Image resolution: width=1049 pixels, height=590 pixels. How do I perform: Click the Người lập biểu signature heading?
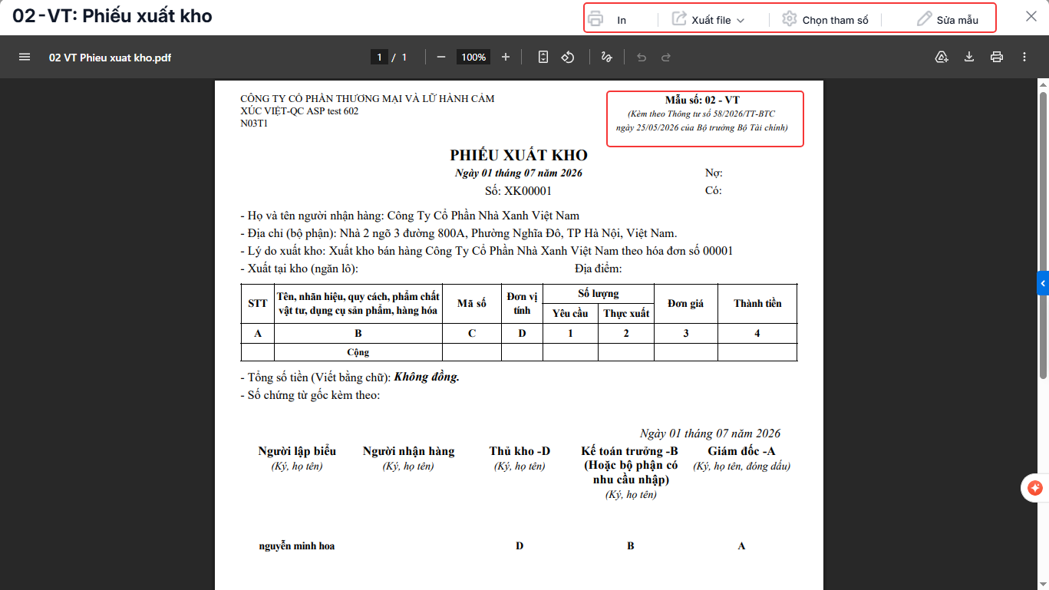297,451
